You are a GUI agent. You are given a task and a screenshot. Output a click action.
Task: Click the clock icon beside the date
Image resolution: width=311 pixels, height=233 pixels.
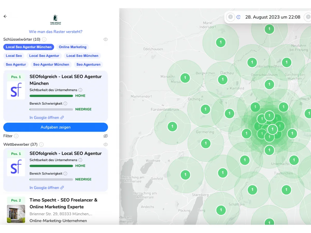[238, 17]
